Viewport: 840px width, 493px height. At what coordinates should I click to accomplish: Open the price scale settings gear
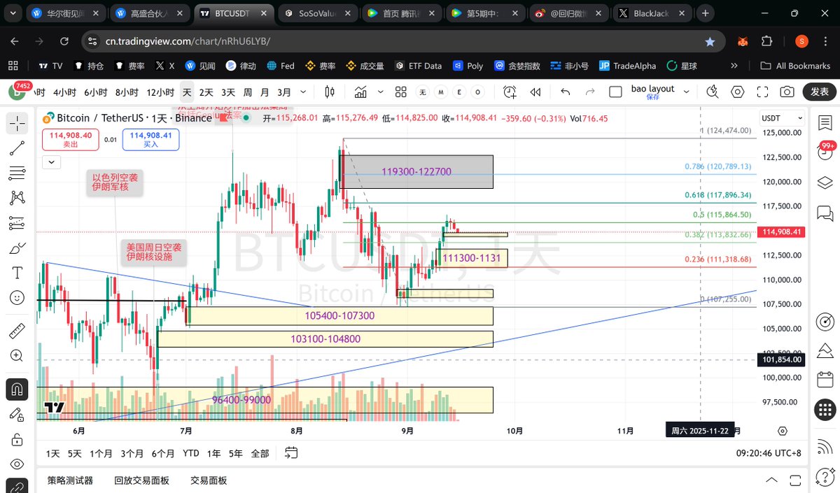(x=782, y=431)
